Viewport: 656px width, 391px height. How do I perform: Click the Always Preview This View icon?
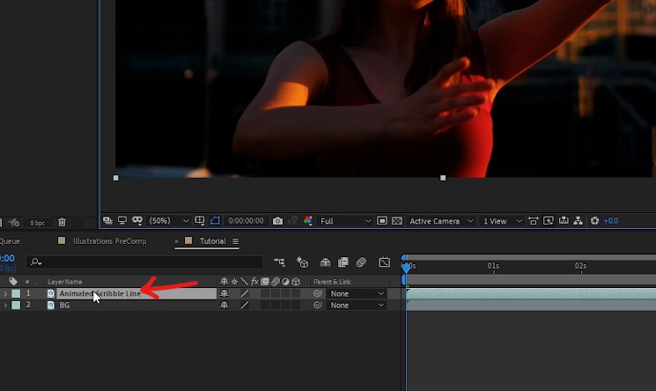[x=107, y=221]
